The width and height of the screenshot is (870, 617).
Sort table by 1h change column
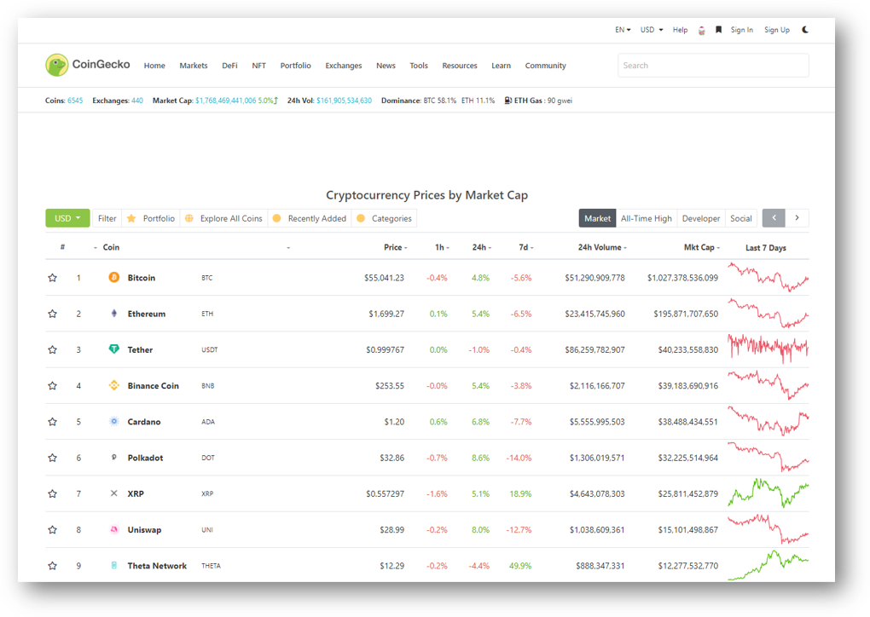point(442,247)
